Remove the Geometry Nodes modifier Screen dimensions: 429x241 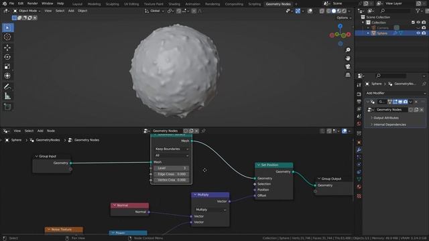[416, 102]
